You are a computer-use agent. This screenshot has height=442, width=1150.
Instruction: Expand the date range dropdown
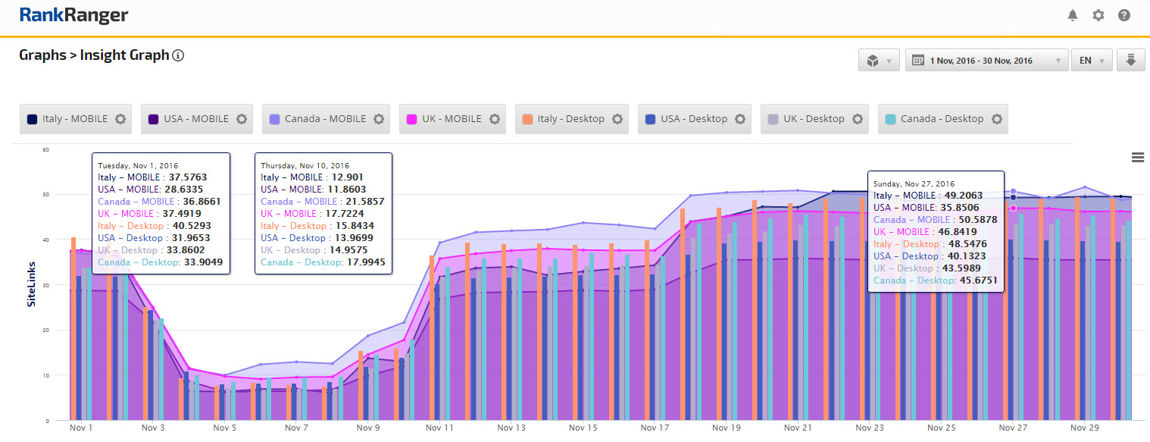[986, 61]
